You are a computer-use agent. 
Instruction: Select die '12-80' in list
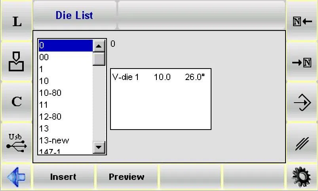65,117
